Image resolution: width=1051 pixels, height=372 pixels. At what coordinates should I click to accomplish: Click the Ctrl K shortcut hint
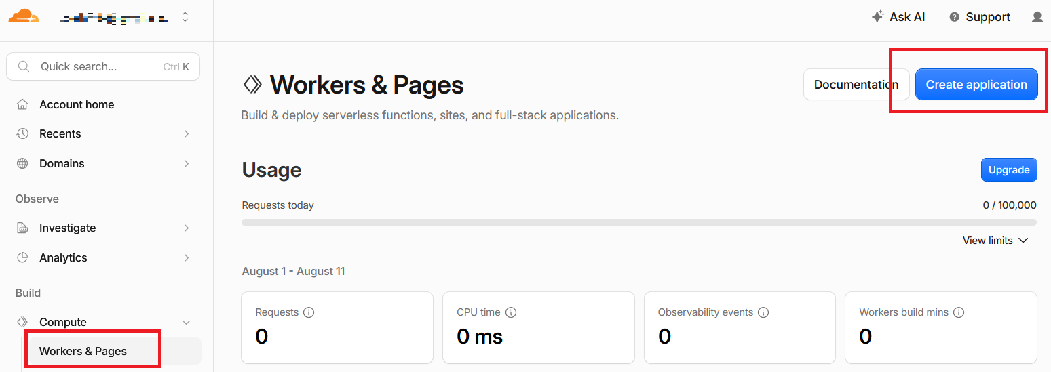tap(176, 66)
